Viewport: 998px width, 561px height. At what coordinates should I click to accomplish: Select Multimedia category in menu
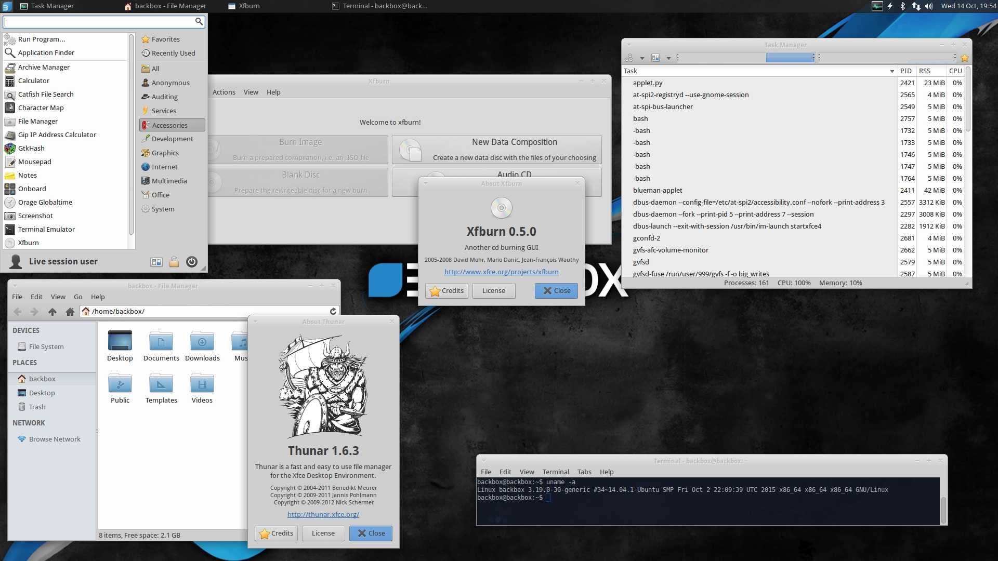pos(173,181)
